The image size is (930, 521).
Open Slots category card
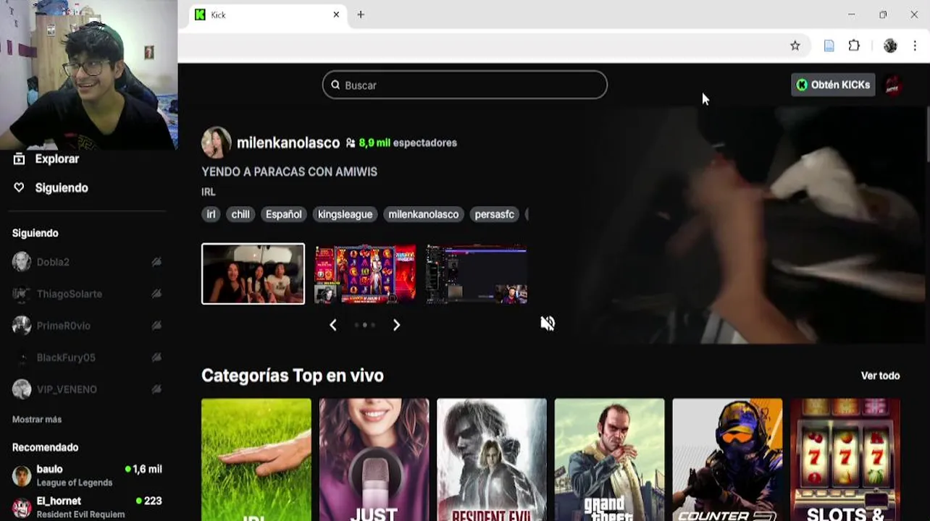point(845,459)
